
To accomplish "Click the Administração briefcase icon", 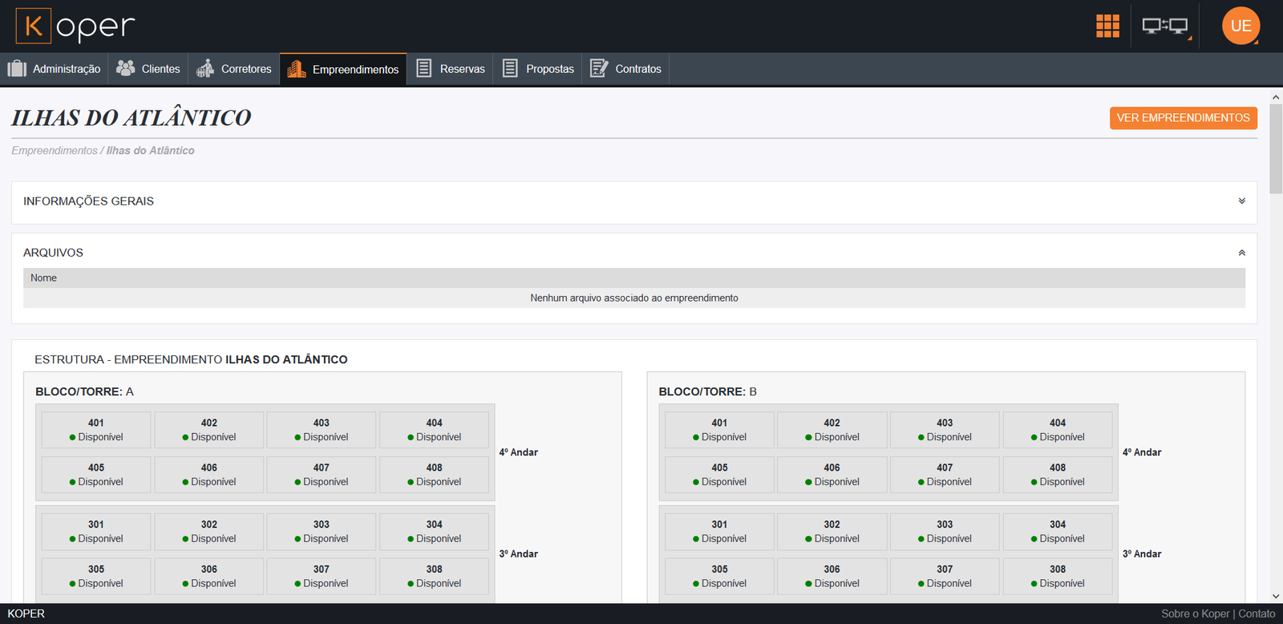I will click(x=17, y=69).
